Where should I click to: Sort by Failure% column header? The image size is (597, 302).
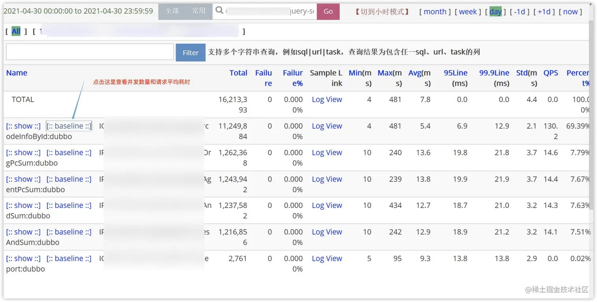click(293, 78)
